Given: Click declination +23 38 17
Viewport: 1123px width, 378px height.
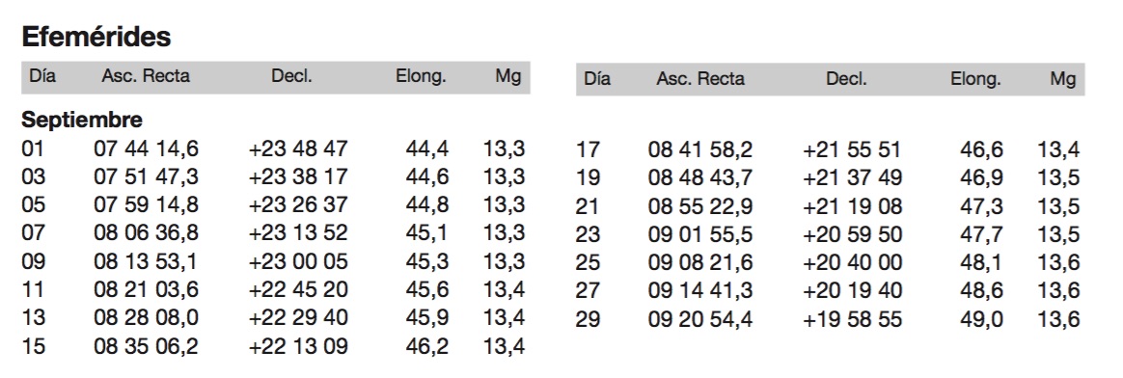Looking at the screenshot, I should click(x=298, y=176).
